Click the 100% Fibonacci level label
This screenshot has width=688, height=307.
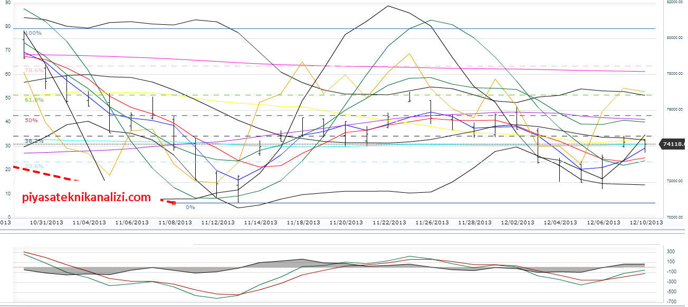click(x=33, y=33)
